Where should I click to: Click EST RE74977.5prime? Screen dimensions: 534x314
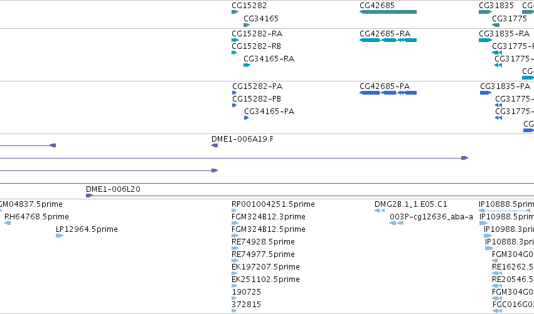click(x=263, y=254)
